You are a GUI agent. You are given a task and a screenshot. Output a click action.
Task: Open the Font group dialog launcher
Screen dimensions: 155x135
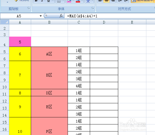tap(93, 8)
